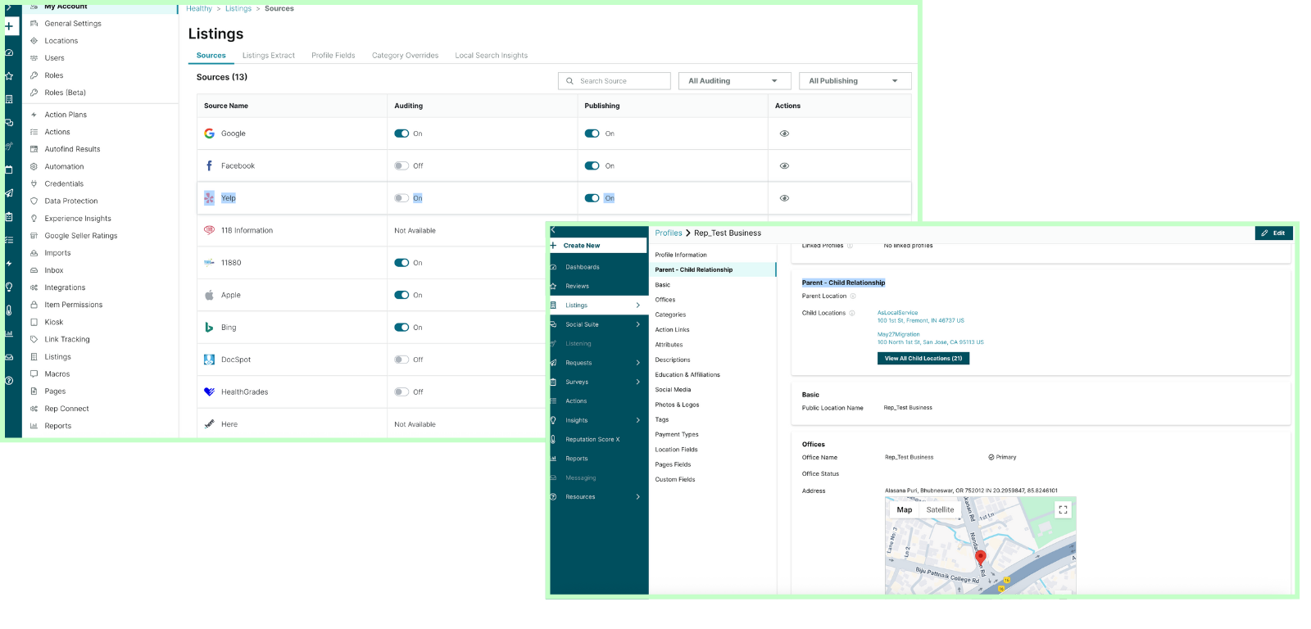The image size is (1311, 629).
Task: Open the All Auditing dropdown
Action: [733, 81]
